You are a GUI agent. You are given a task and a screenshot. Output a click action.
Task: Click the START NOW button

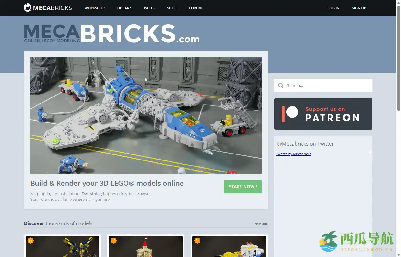[x=243, y=187]
